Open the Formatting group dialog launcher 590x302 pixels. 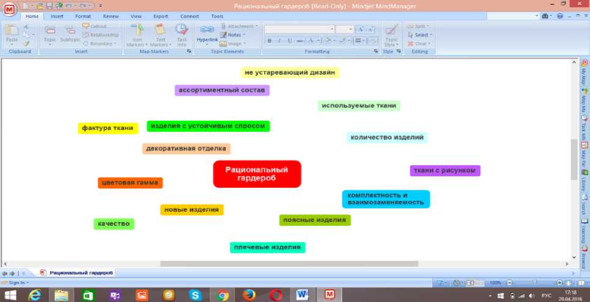pos(375,51)
